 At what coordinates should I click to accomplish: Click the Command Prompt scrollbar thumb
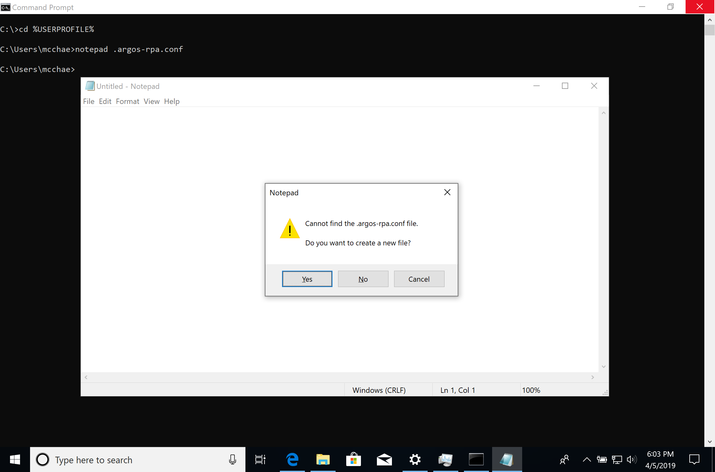[709, 30]
